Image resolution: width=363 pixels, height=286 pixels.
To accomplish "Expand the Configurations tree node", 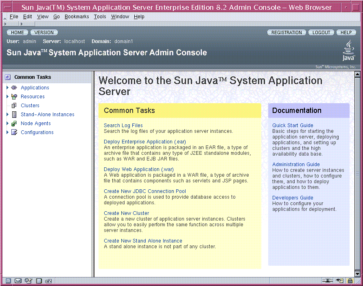I will [x=7, y=132].
